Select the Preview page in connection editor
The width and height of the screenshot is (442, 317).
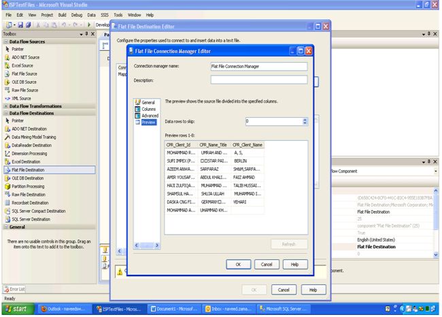click(146, 122)
